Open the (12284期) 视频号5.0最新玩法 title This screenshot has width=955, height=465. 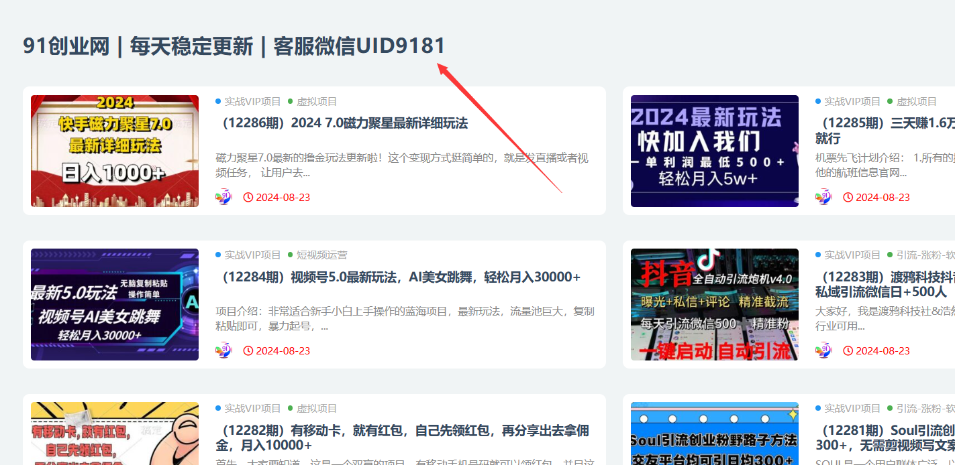pos(398,277)
